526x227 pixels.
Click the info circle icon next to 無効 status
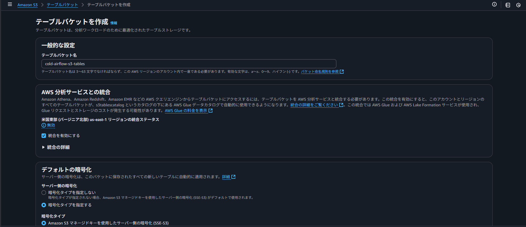click(x=44, y=125)
